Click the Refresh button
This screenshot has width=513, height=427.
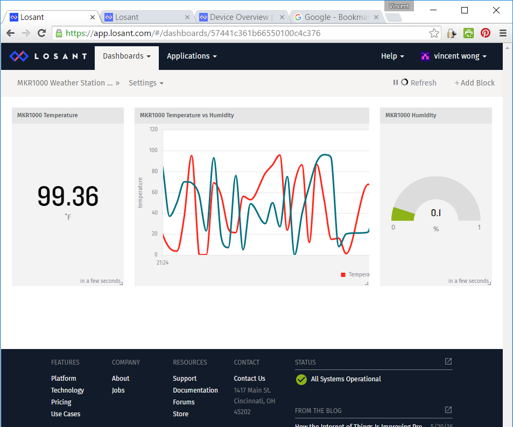point(423,83)
